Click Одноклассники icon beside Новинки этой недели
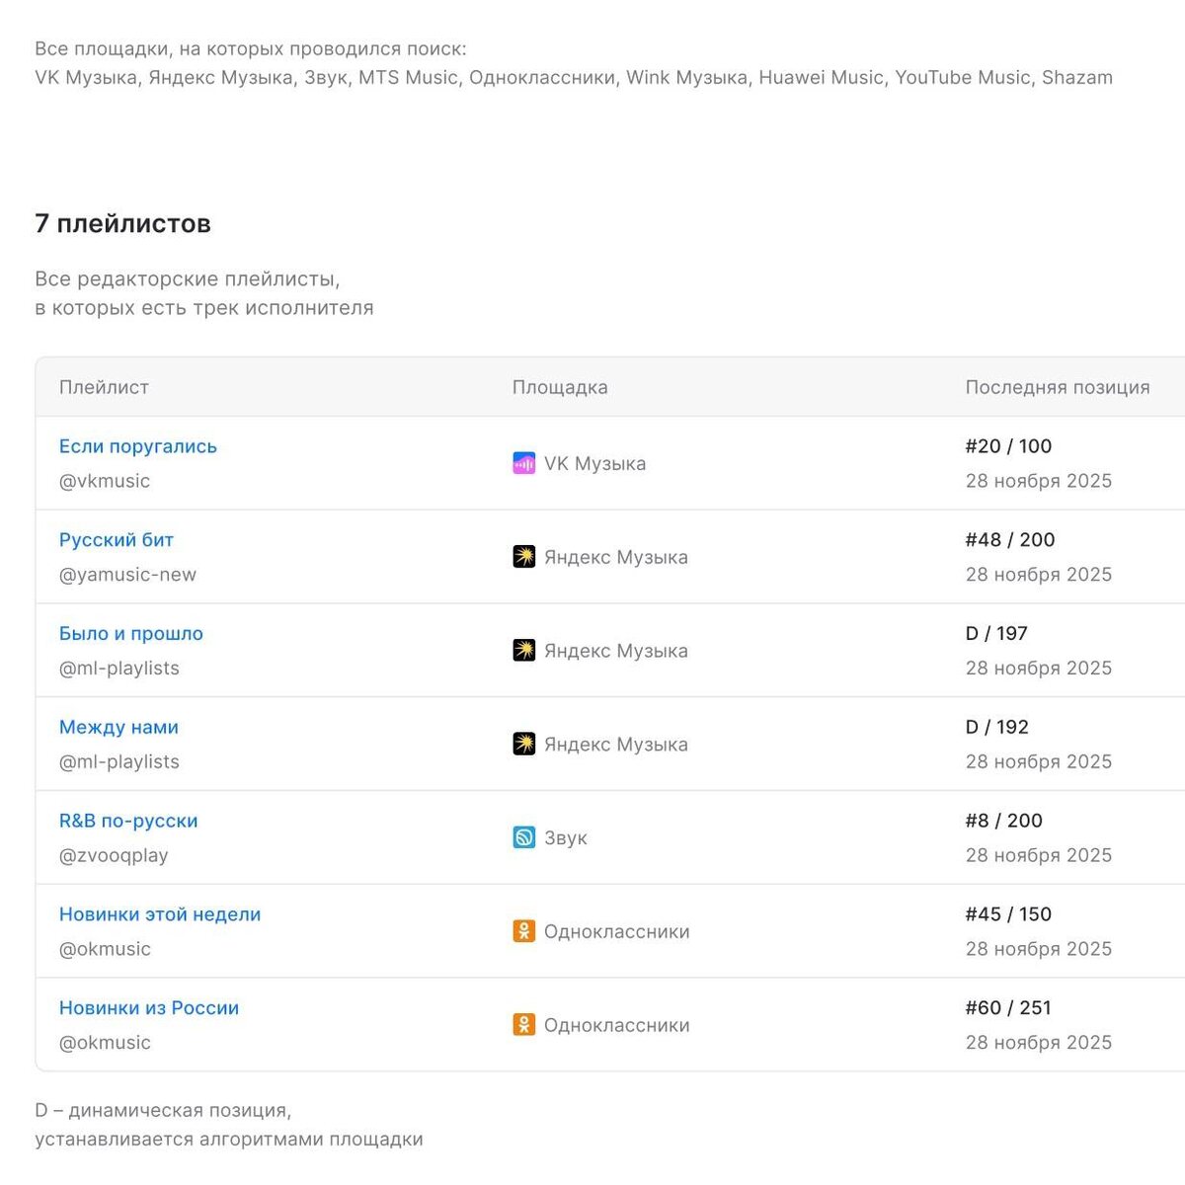 523,931
